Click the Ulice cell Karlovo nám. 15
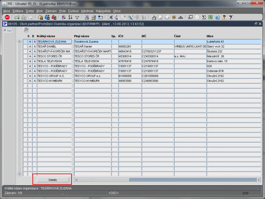 click(x=234, y=61)
